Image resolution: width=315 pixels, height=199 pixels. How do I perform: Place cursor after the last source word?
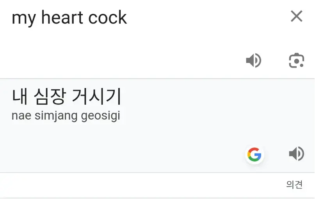pos(127,18)
